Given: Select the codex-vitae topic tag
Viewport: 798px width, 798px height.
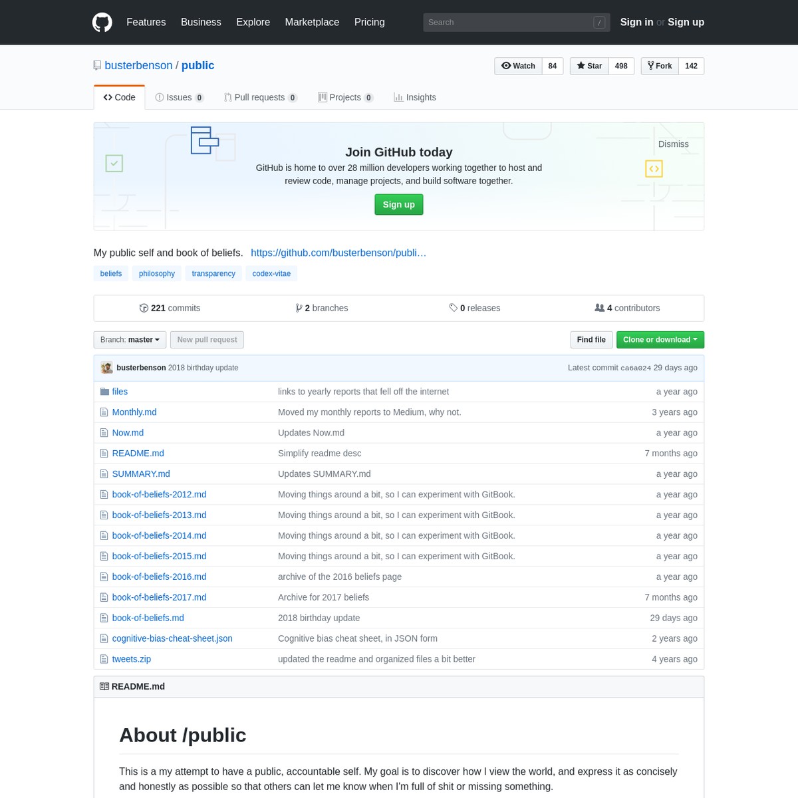Looking at the screenshot, I should click(x=271, y=273).
